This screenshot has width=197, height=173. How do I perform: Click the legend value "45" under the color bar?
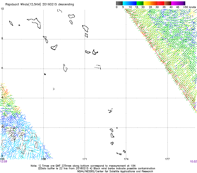178,7
